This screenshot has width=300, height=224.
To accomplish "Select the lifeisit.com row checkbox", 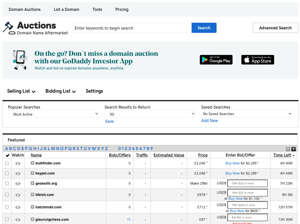I will pos(7,195).
